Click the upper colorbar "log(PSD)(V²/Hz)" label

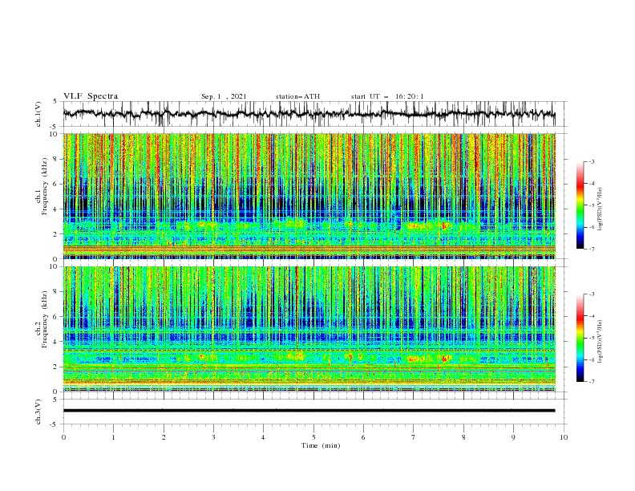(600, 209)
